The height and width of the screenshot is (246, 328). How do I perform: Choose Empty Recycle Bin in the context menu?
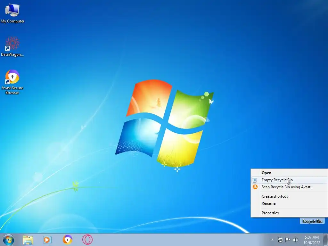click(289, 180)
